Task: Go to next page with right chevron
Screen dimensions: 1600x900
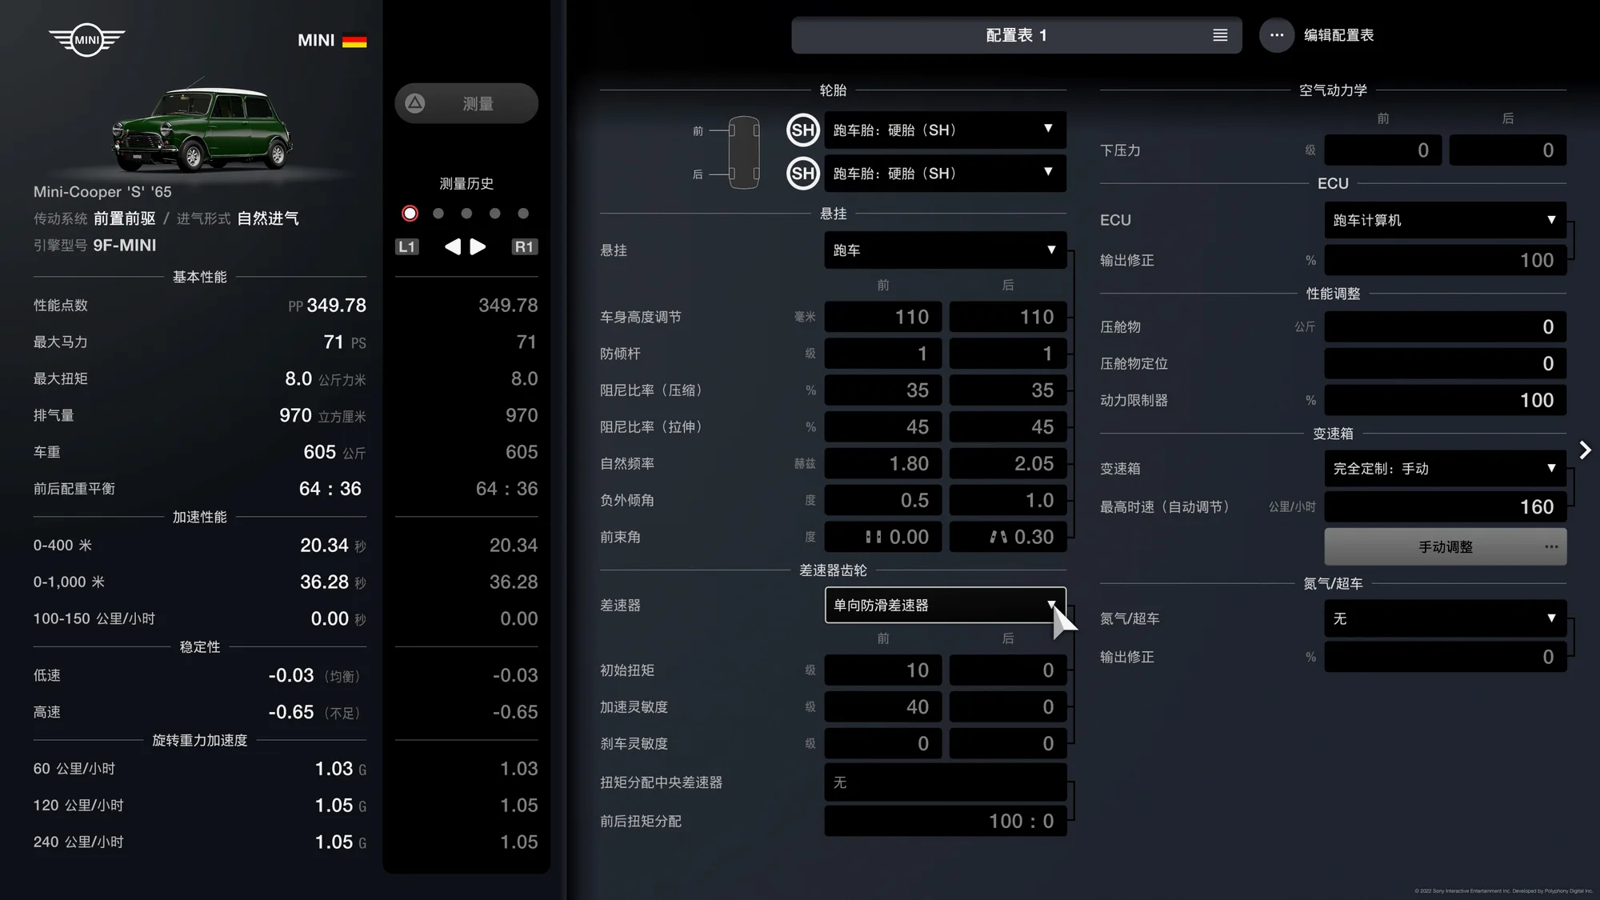Action: point(1585,450)
